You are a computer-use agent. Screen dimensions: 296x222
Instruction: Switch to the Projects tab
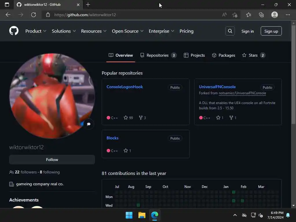click(x=194, y=55)
